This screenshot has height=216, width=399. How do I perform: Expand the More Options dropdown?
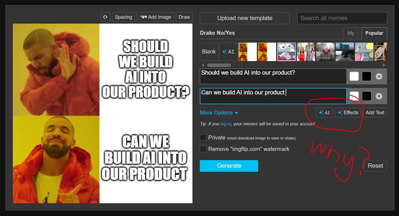[219, 113]
